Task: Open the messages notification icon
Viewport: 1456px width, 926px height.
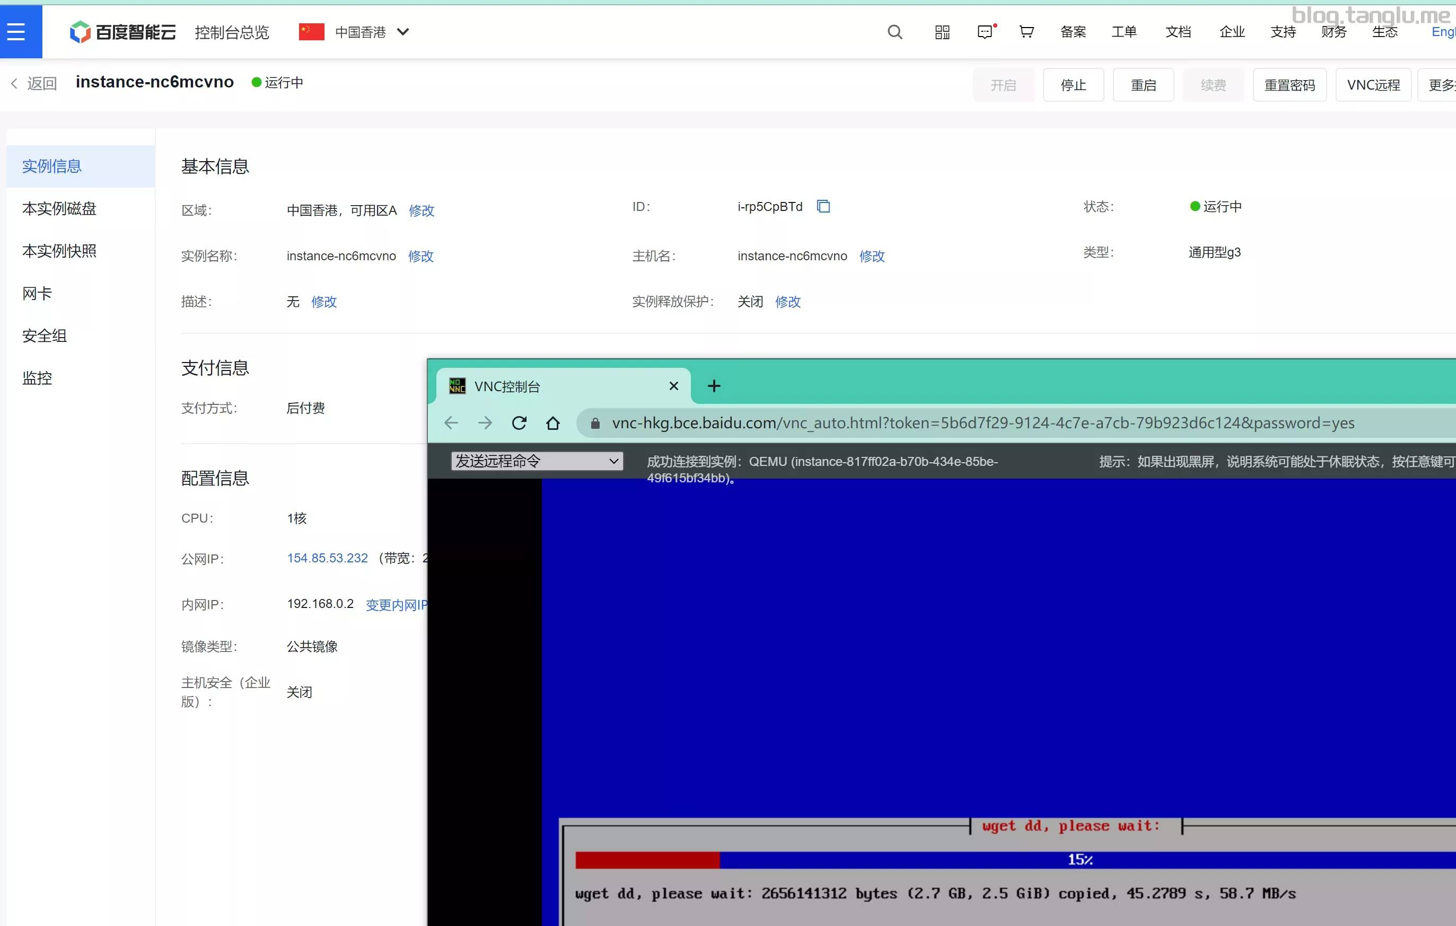Action: [986, 31]
